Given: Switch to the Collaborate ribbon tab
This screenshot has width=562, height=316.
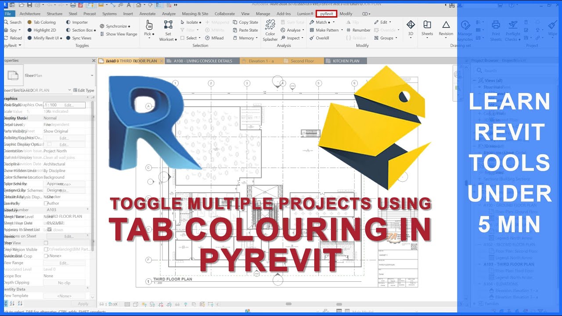Looking at the screenshot, I should click(225, 14).
